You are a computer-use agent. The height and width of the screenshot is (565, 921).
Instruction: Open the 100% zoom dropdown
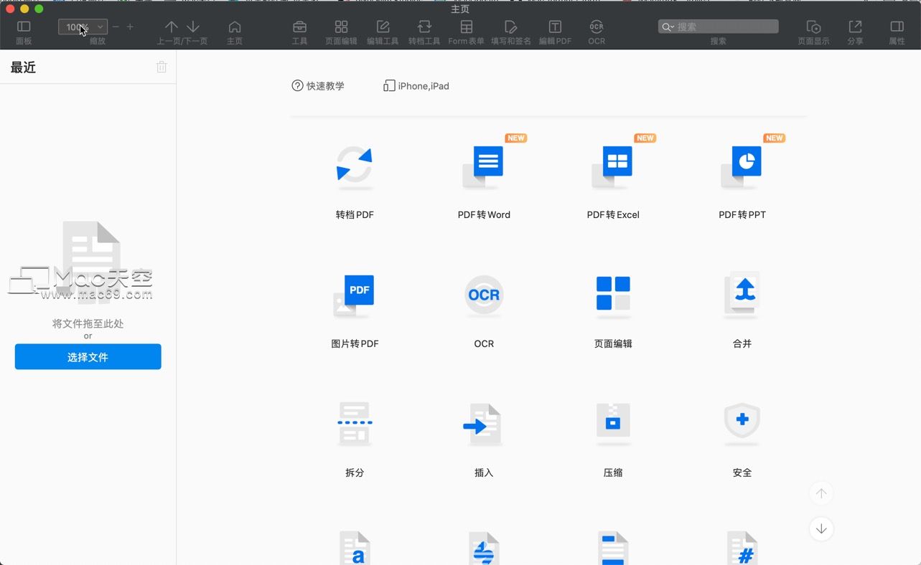83,27
